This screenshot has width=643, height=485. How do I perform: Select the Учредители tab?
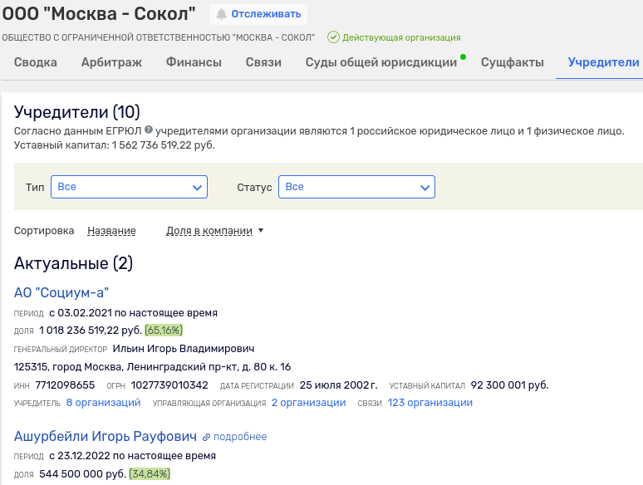point(603,62)
